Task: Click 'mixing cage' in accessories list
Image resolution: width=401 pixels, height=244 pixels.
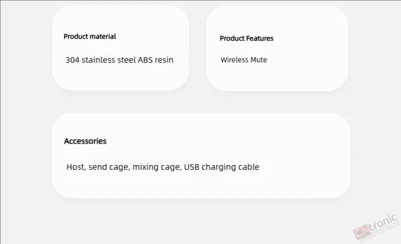Action: click(157, 167)
